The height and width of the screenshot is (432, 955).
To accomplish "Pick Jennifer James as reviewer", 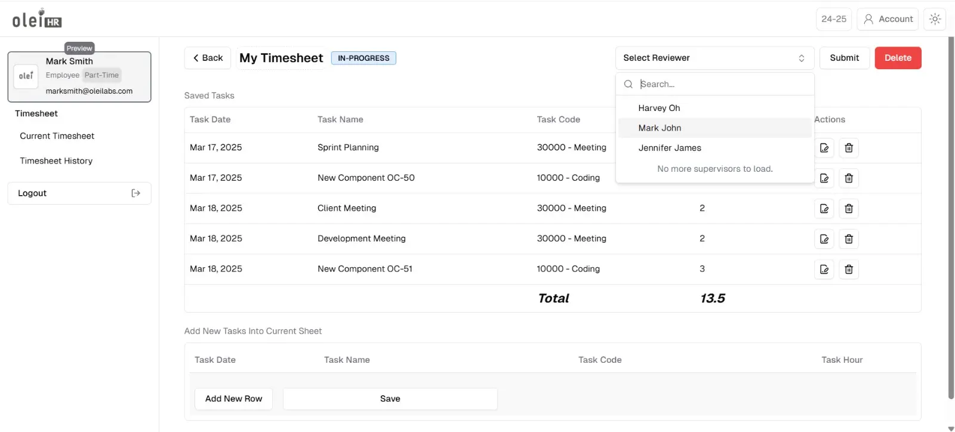I will (x=670, y=148).
